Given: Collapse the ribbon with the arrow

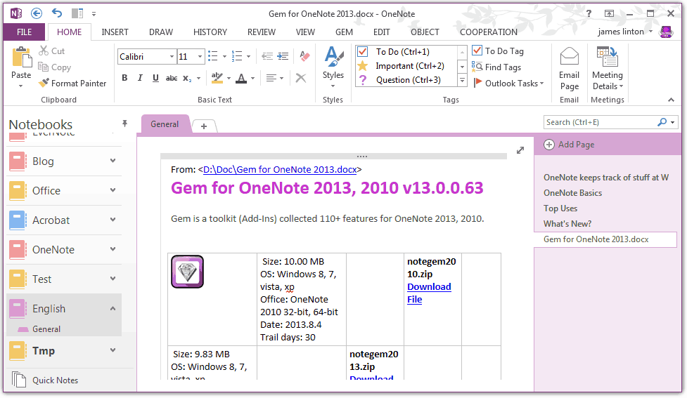Looking at the screenshot, I should pos(672,100).
